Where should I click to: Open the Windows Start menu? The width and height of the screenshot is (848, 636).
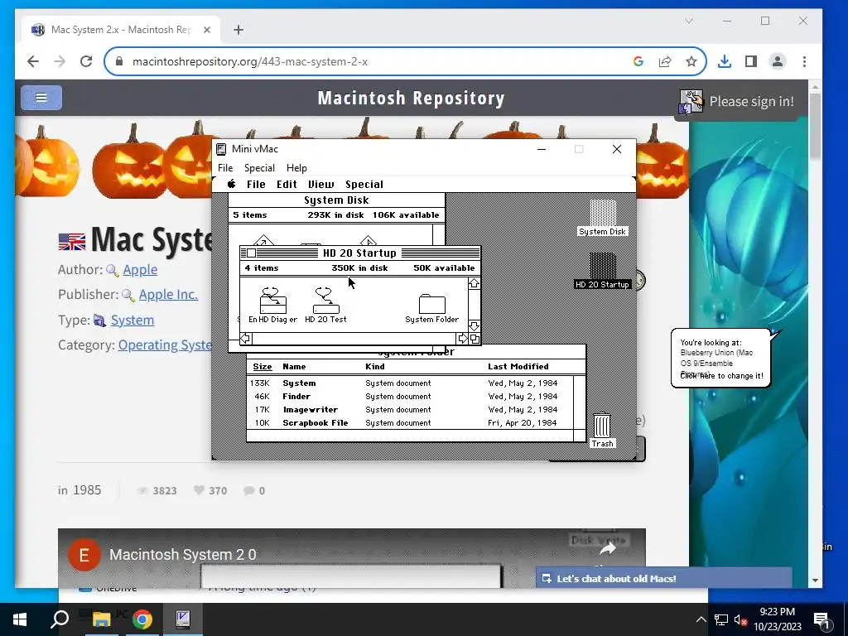(x=20, y=619)
